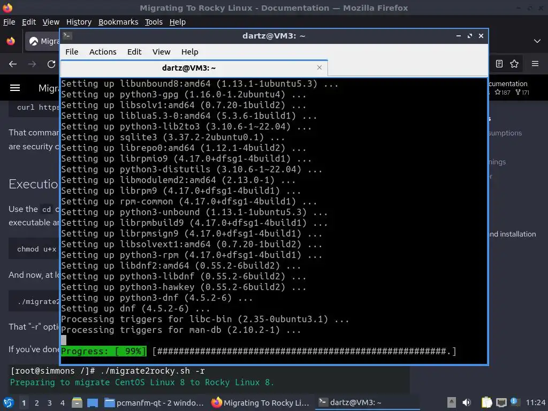Click network status tray icon
The height and width of the screenshot is (411, 548).
pos(501,402)
